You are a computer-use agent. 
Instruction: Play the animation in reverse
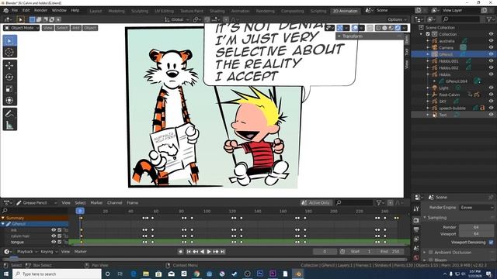202,251
